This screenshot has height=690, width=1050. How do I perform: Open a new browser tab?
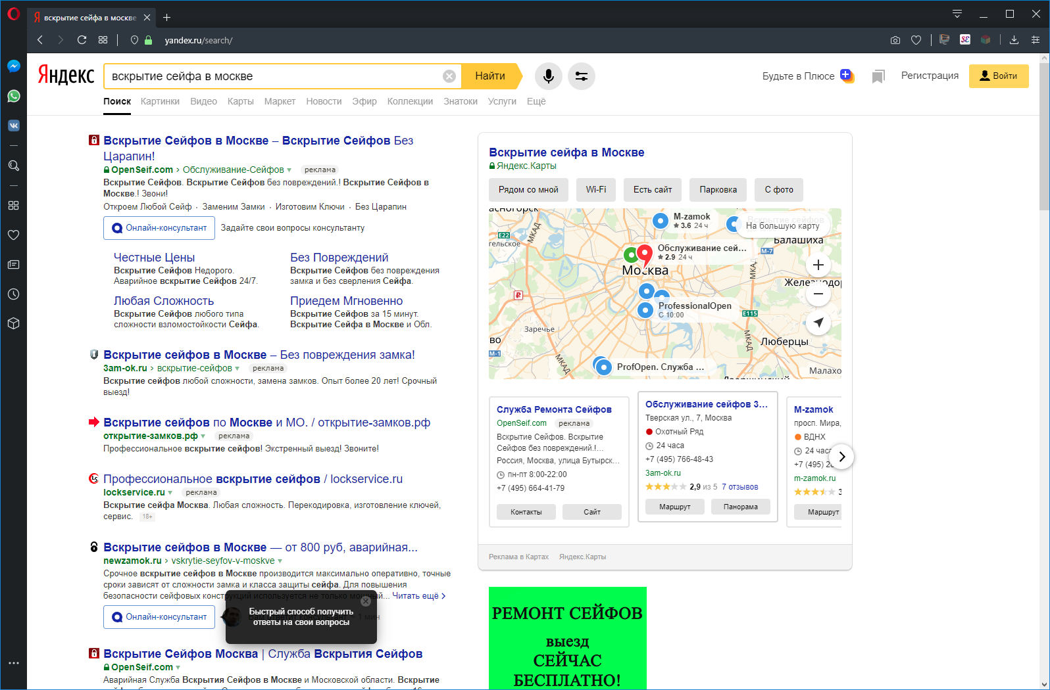tap(166, 18)
